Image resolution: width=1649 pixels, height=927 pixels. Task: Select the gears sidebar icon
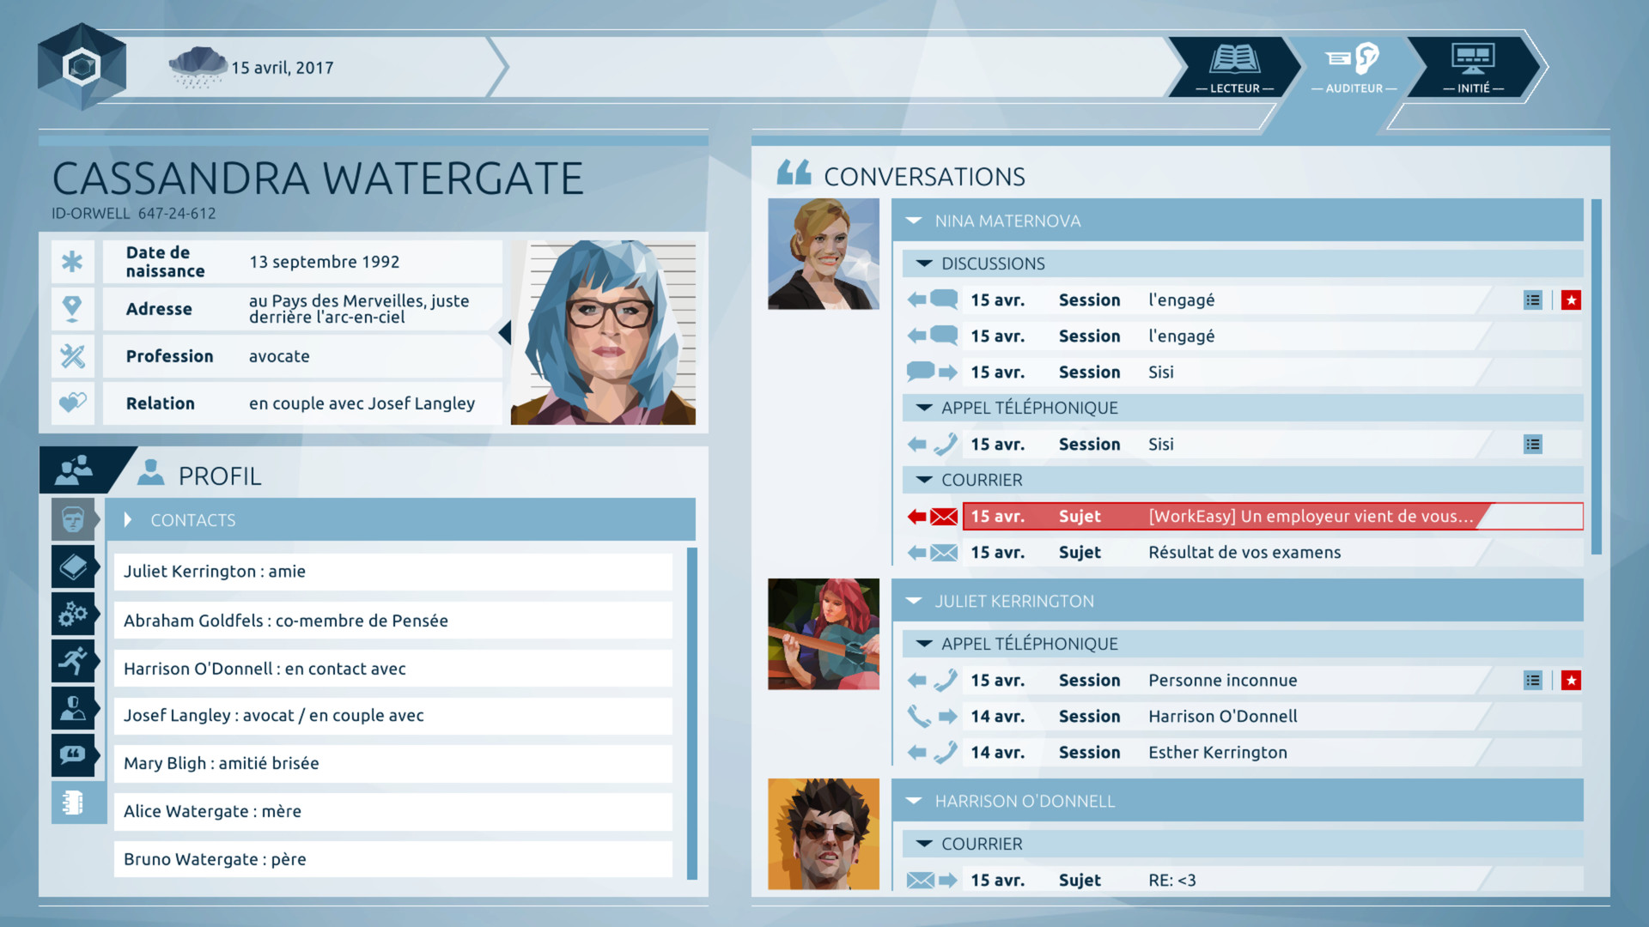73,614
